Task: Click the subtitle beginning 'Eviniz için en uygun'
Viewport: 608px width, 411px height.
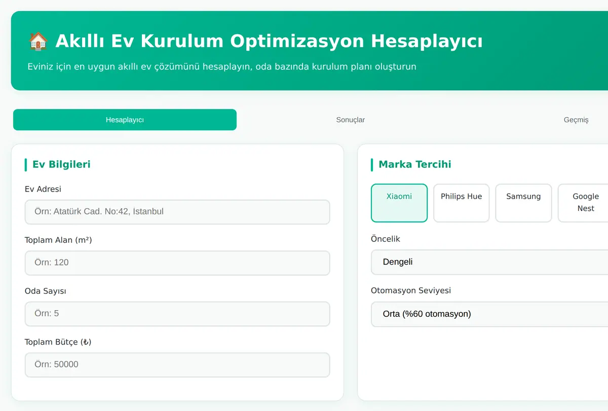Action: (x=222, y=66)
